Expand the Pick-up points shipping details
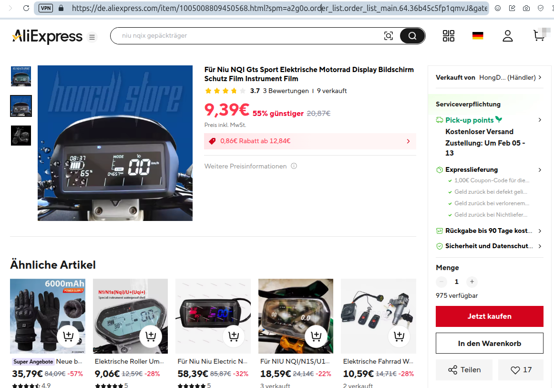The height and width of the screenshot is (388, 554). (539, 120)
